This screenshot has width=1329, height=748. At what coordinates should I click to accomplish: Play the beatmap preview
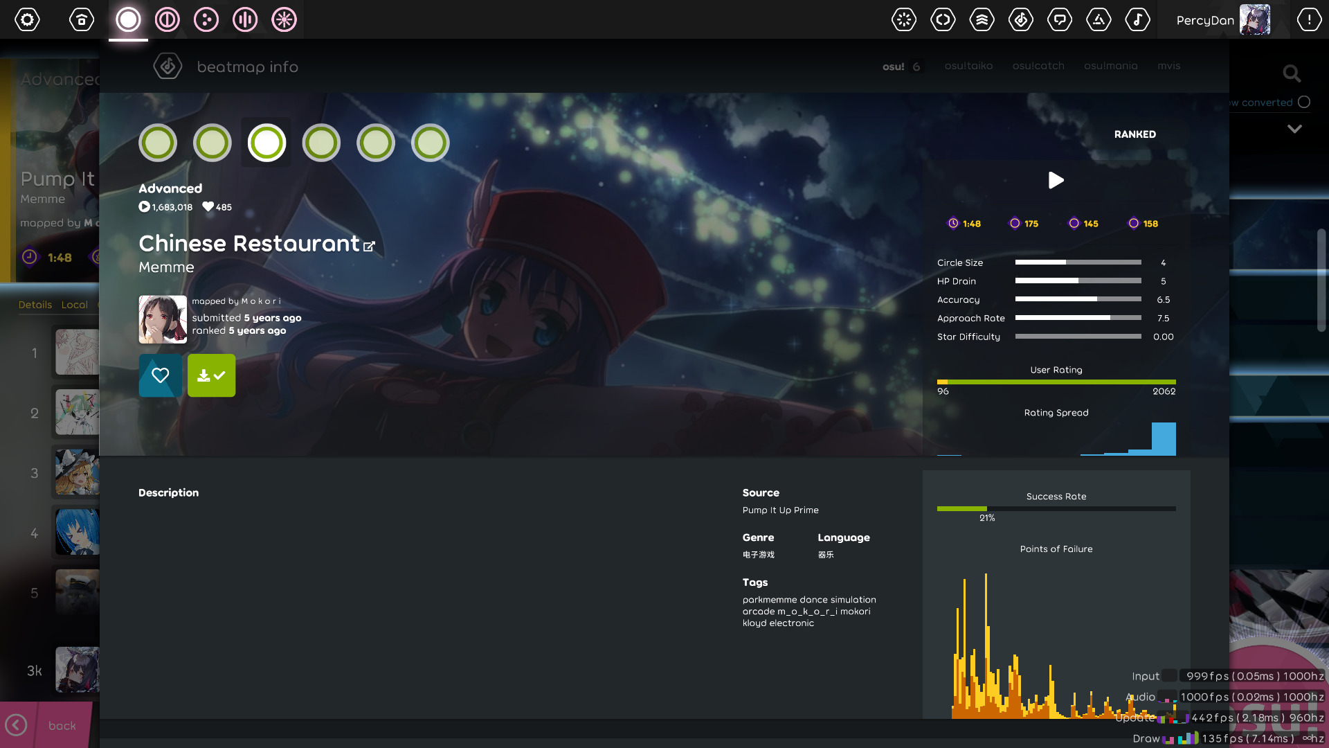coord(1056,181)
